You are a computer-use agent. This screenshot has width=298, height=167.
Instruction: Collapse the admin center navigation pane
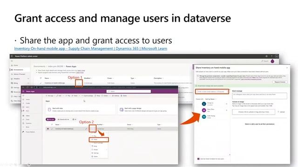point(12,61)
